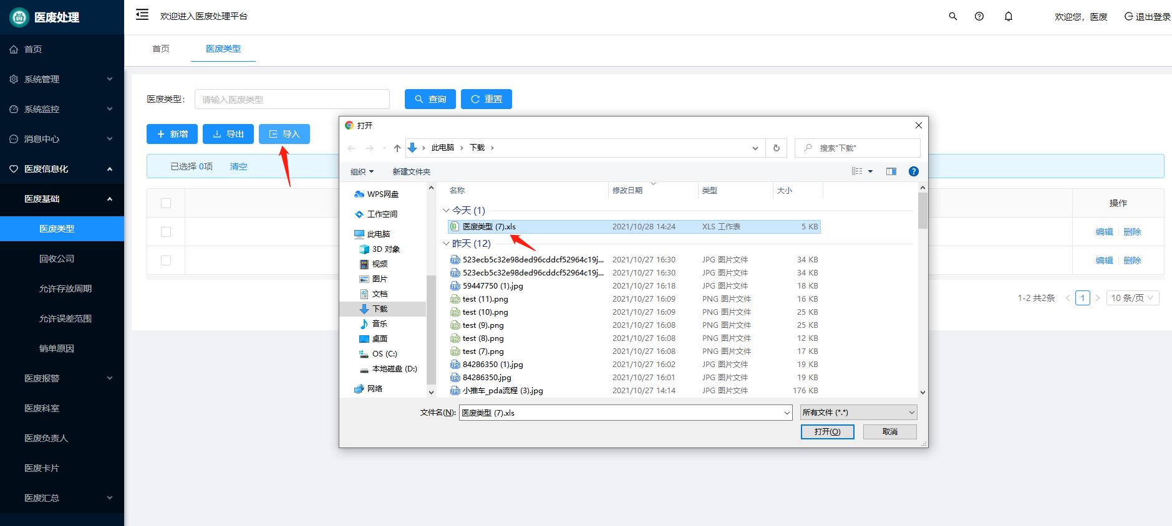
Task: Open the address bar history dropdown arrow
Action: 755,148
